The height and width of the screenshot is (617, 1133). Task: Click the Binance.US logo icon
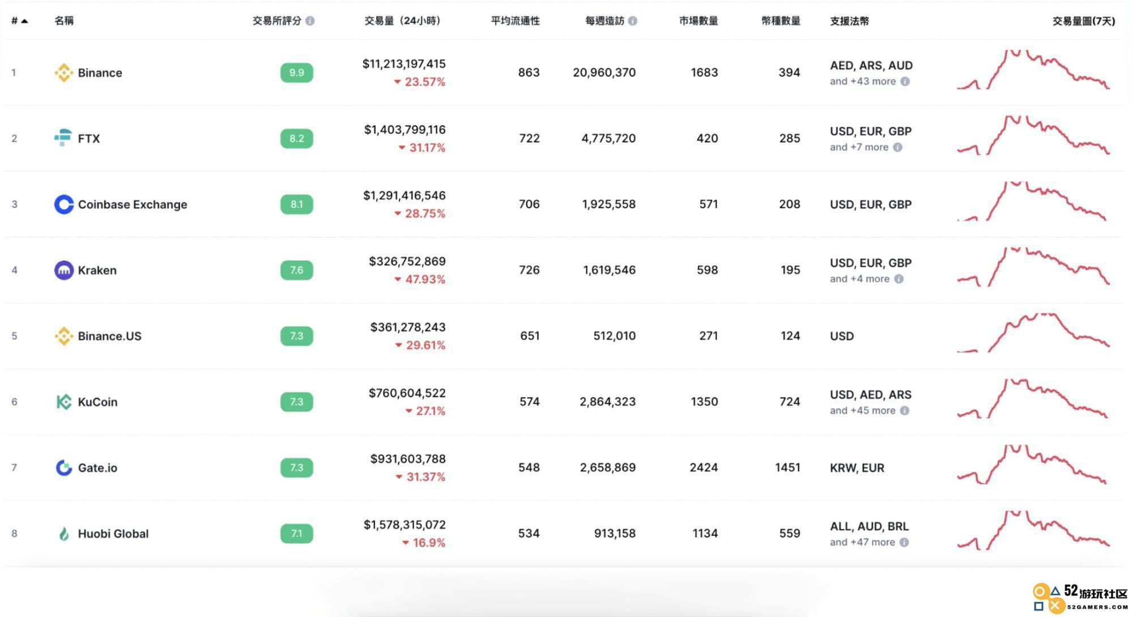tap(63, 336)
